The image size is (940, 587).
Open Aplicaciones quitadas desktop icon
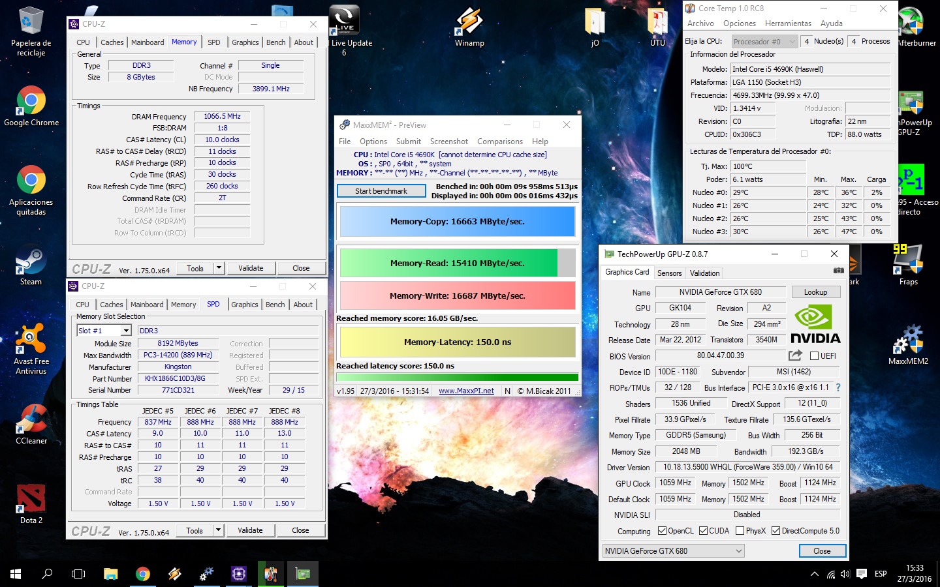tap(31, 190)
